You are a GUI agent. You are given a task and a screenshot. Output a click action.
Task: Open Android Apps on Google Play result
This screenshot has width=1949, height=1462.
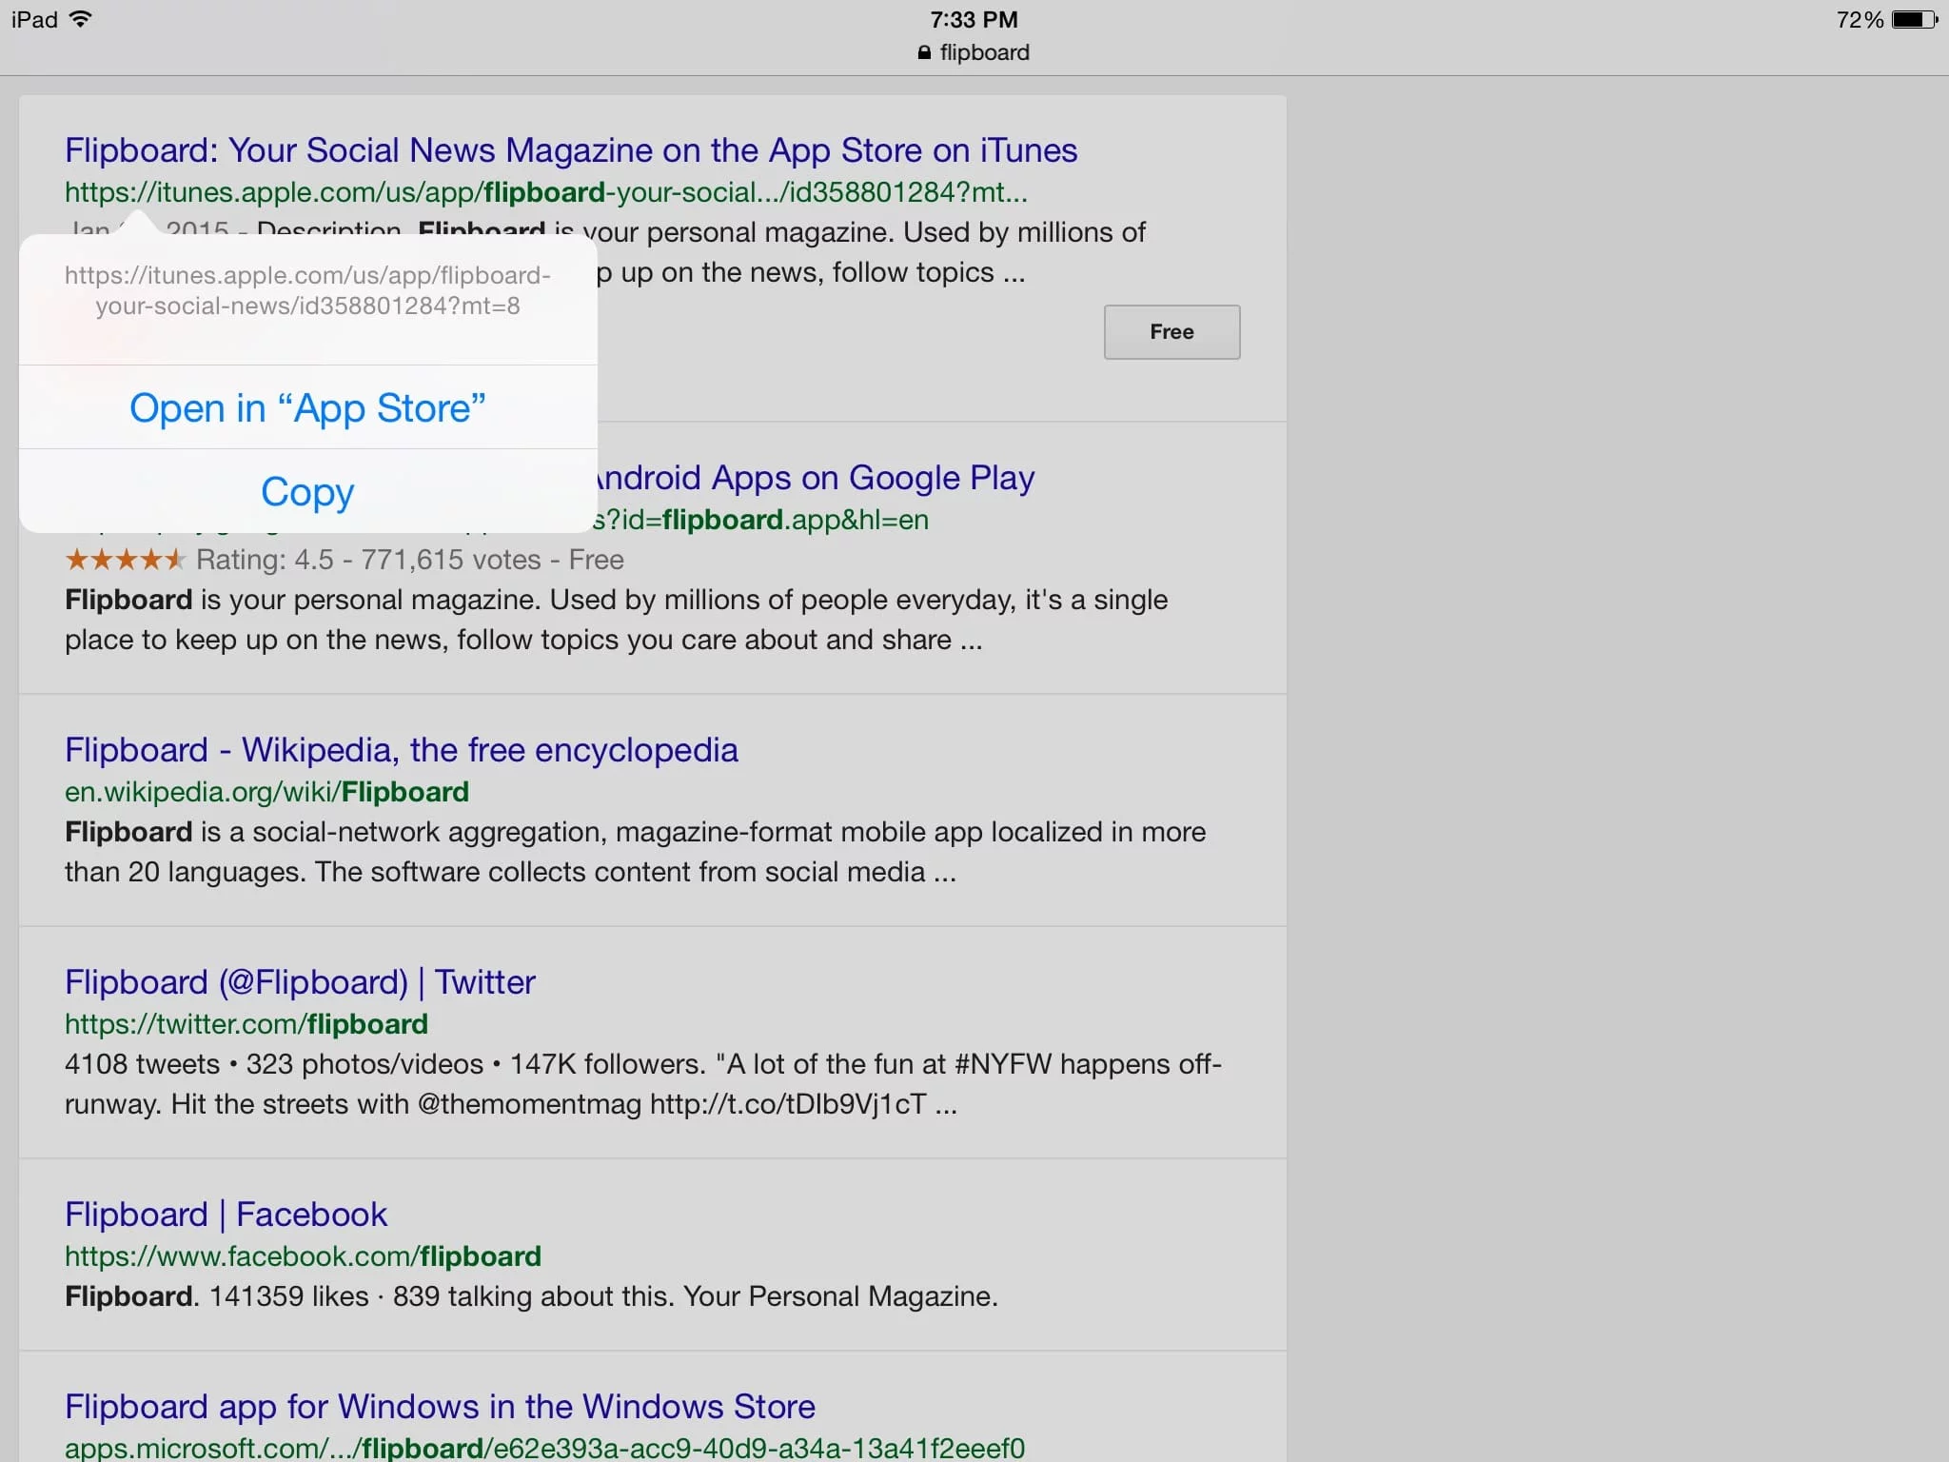pos(815,478)
